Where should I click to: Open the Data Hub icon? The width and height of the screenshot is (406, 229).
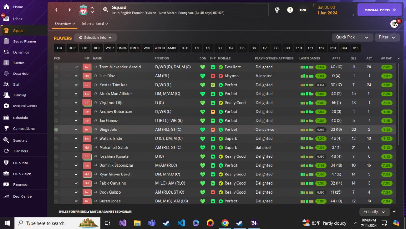(6, 73)
